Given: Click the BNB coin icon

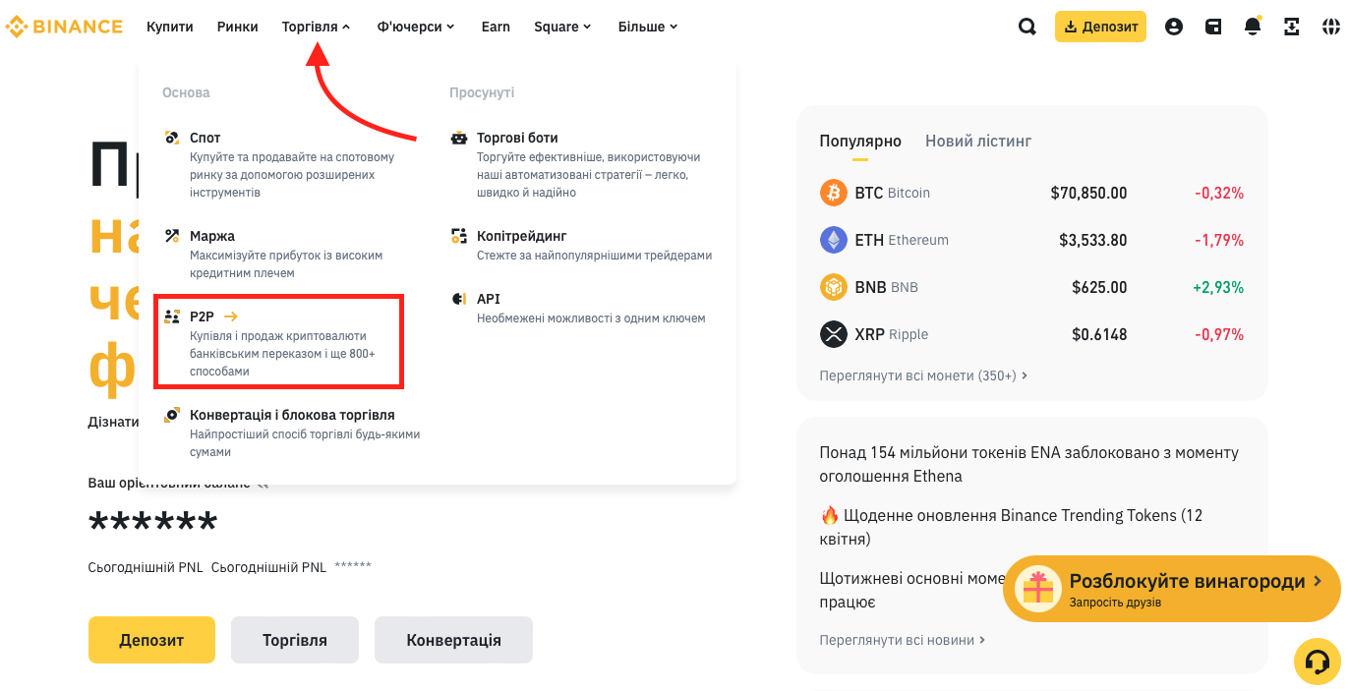Looking at the screenshot, I should coord(834,287).
